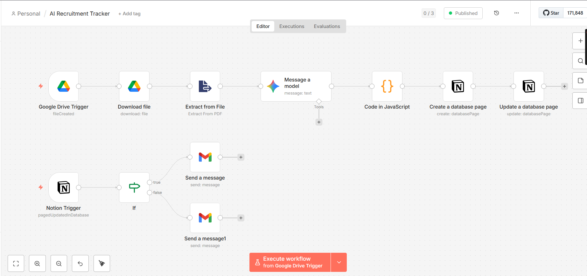The width and height of the screenshot is (587, 276).
Task: Switch to the Executions tab
Action: click(292, 26)
